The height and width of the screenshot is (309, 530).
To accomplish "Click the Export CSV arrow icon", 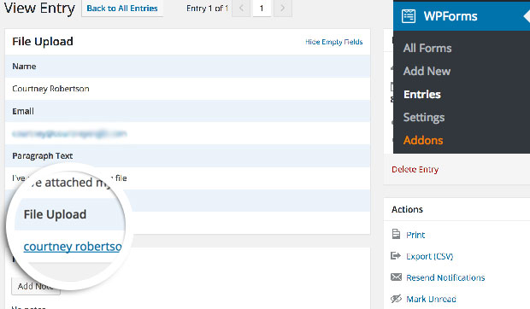I will click(x=396, y=256).
